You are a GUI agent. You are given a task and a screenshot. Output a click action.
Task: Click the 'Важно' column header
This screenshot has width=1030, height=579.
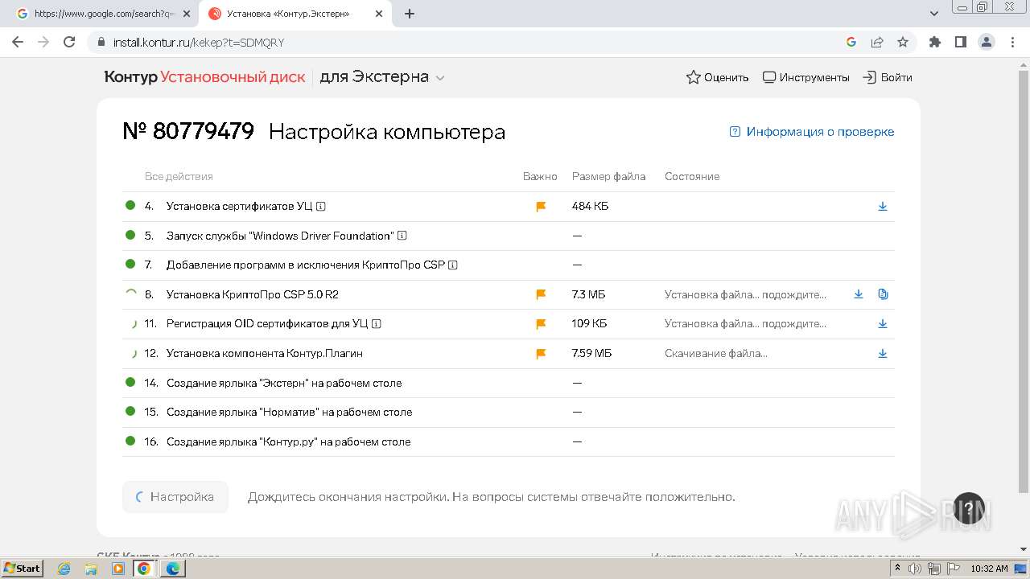pyautogui.click(x=540, y=176)
